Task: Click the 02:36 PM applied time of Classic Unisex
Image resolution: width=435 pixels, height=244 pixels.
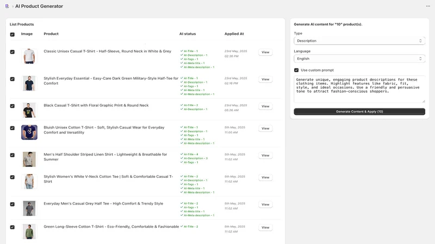Action: pyautogui.click(x=232, y=56)
